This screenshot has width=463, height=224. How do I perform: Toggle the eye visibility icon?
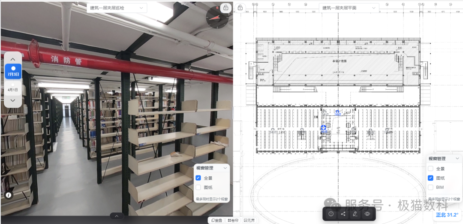click(x=367, y=214)
